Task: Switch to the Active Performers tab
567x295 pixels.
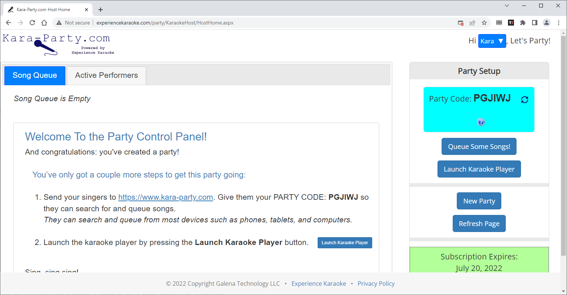Action: [x=106, y=75]
